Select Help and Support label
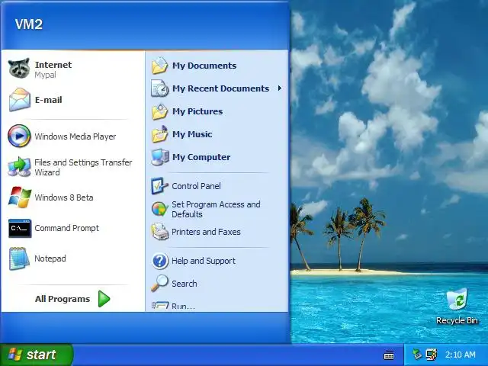Screen dimensions: 488x366 pyautogui.click(x=204, y=261)
